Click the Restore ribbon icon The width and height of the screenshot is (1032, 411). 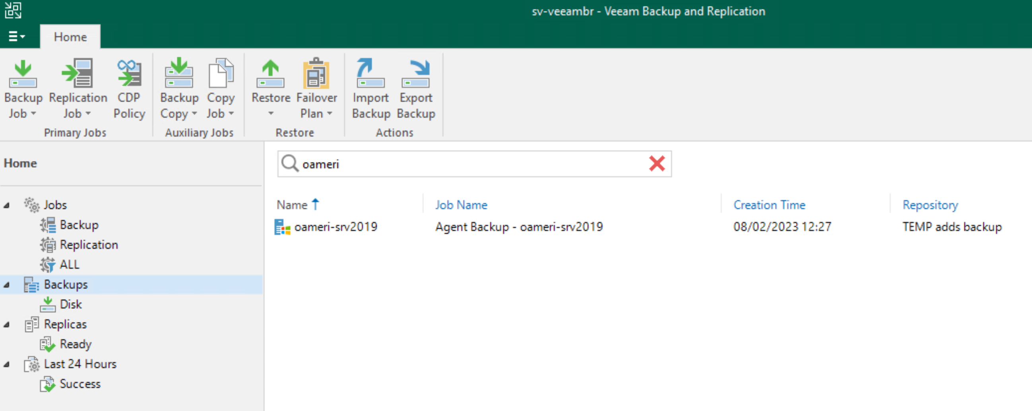click(270, 74)
